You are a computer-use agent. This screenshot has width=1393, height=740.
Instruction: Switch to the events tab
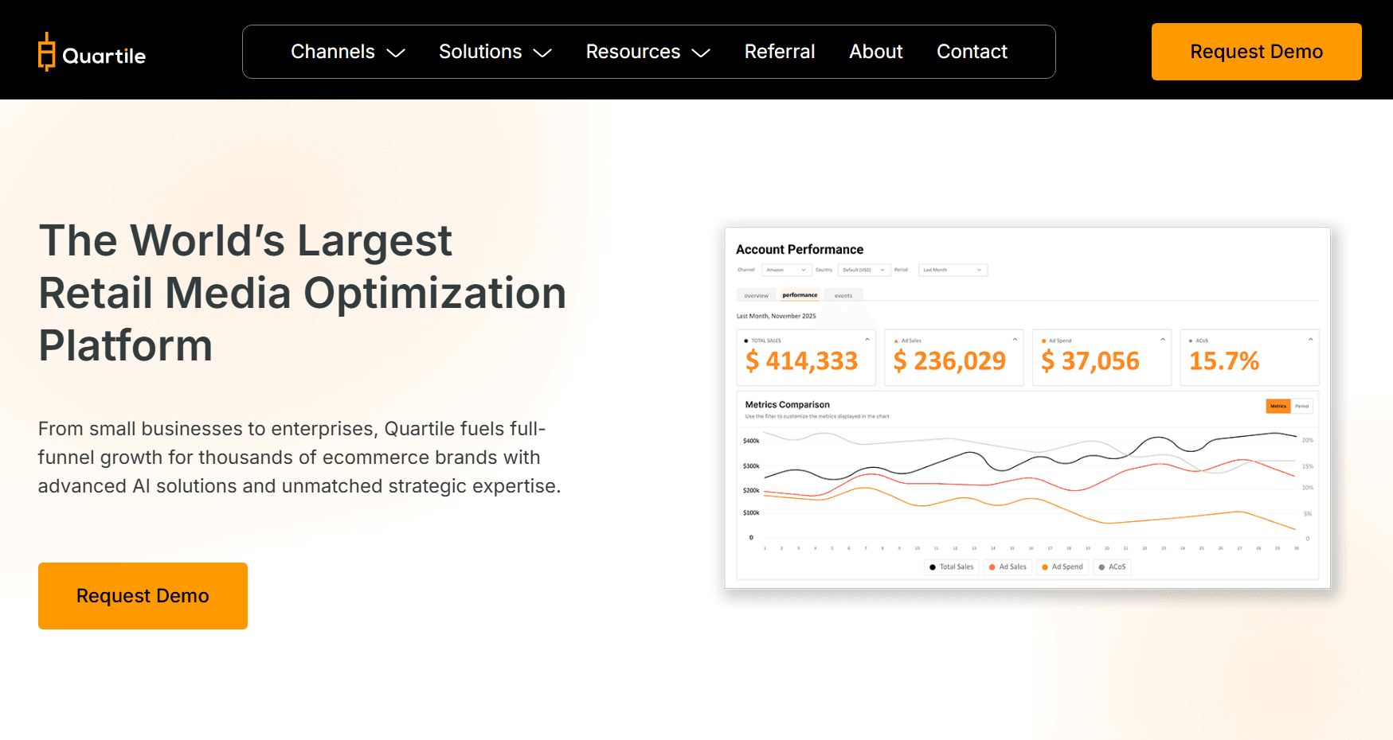point(843,295)
